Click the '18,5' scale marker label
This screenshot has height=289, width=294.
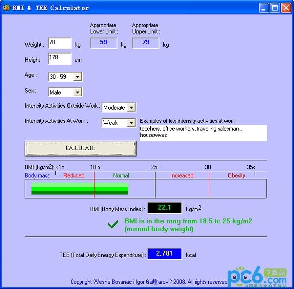95,167
